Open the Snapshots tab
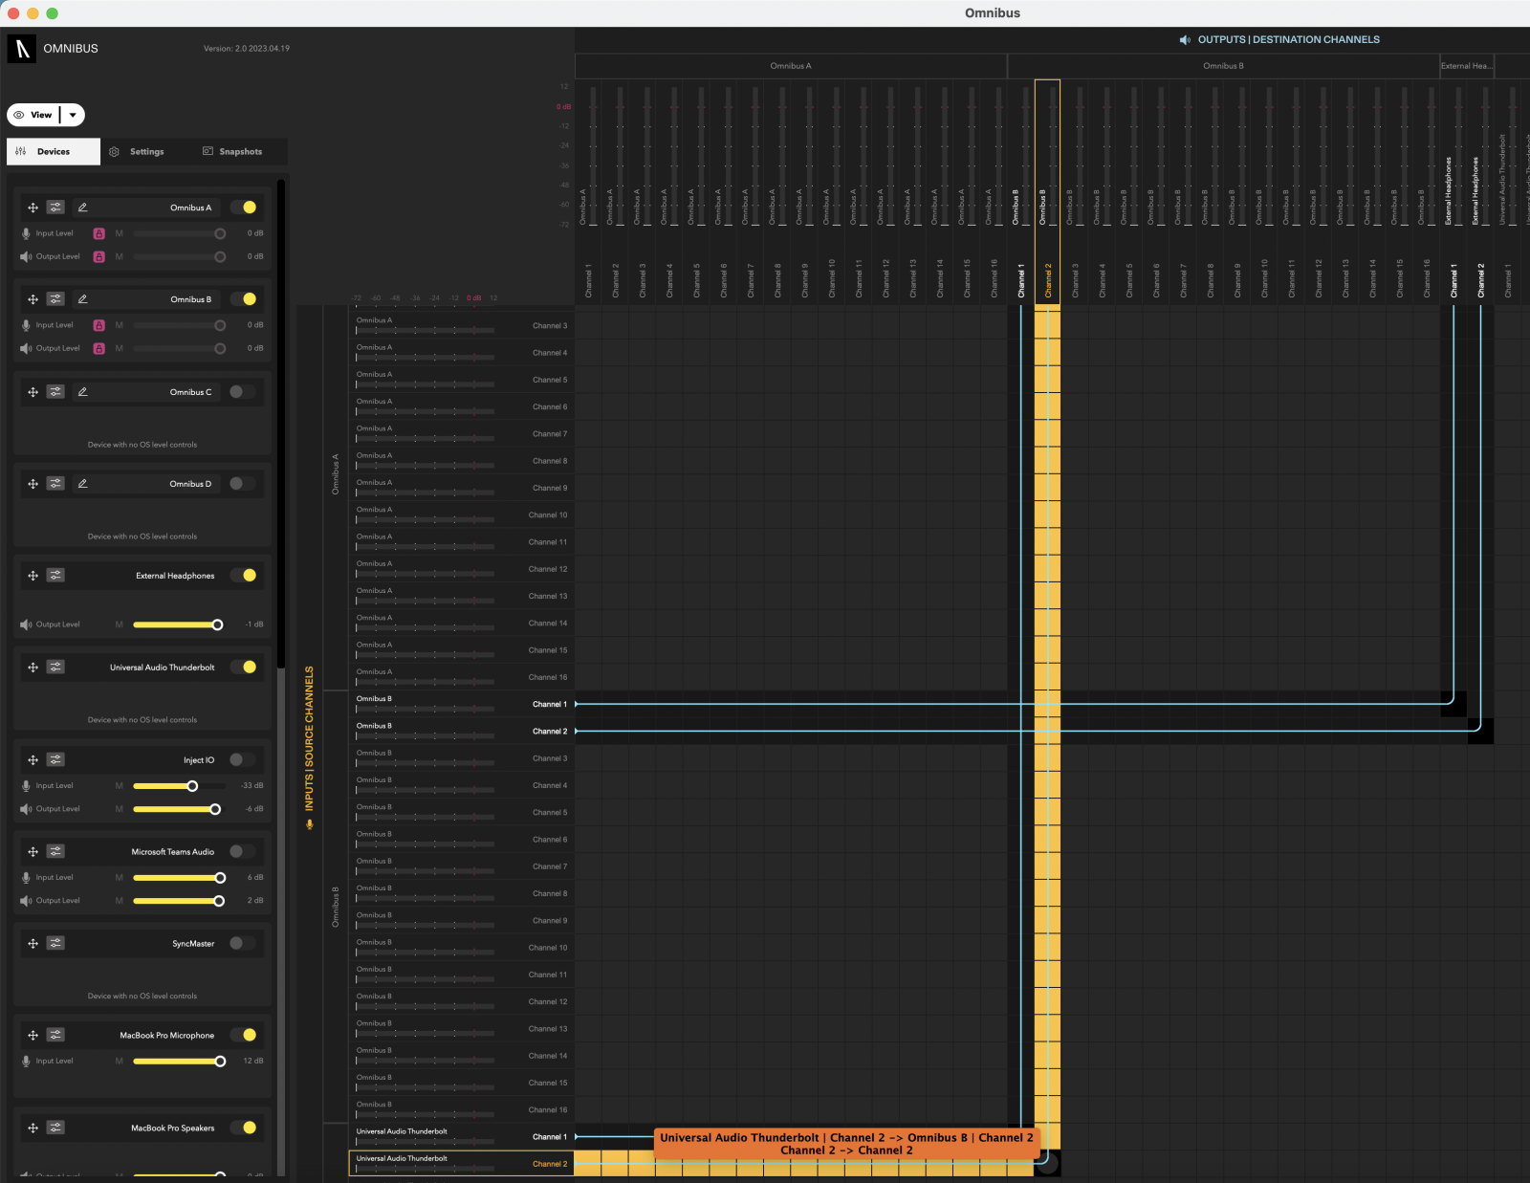This screenshot has height=1183, width=1530. point(236,151)
